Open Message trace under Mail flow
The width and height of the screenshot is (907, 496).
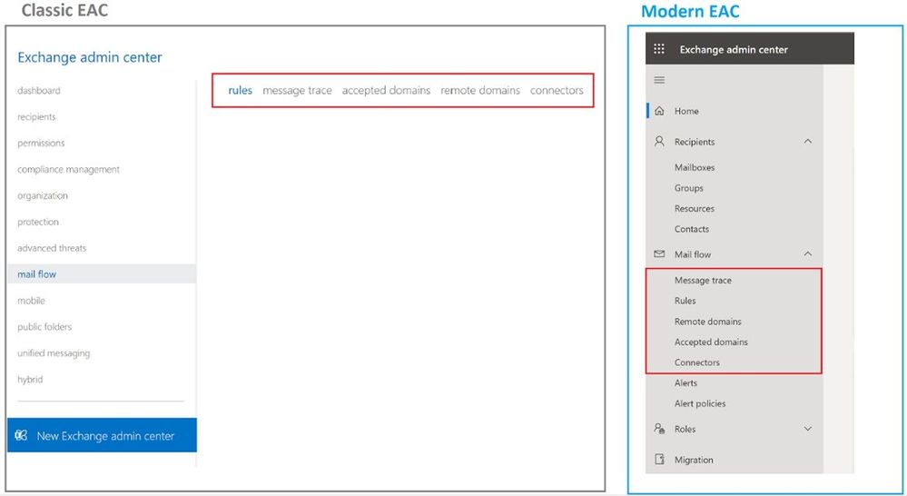(x=703, y=280)
